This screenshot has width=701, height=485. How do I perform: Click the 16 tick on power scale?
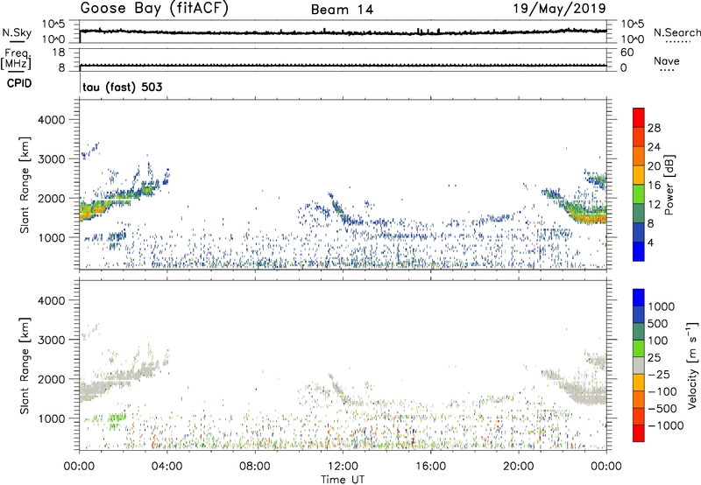(x=654, y=186)
